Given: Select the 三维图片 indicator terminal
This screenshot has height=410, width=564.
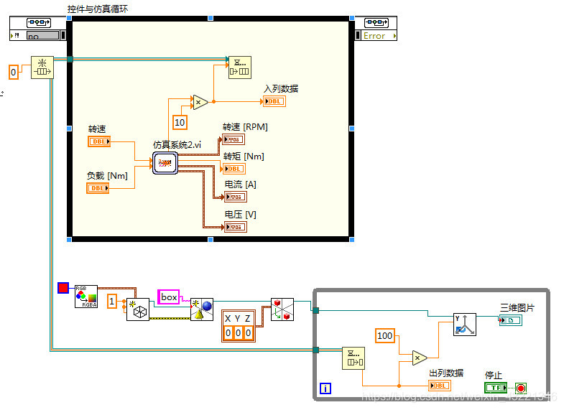Looking at the screenshot, I should click(x=510, y=320).
